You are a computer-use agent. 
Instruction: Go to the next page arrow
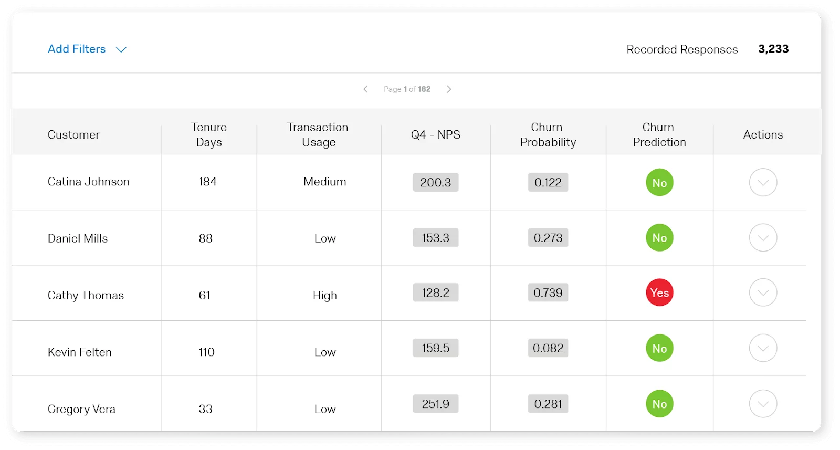(x=449, y=89)
